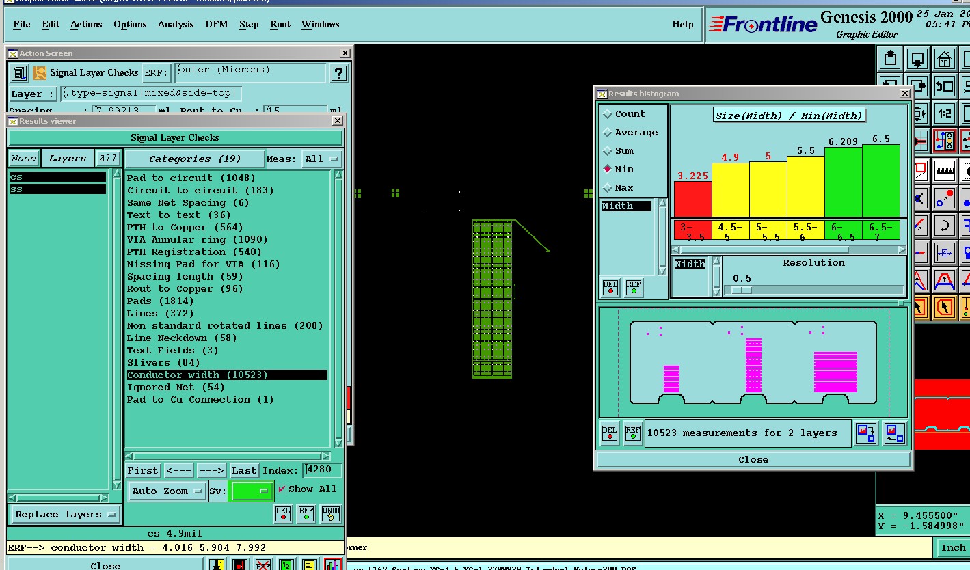Click the Inch units button

click(x=952, y=547)
